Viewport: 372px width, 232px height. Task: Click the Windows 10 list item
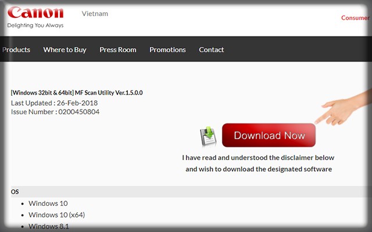click(x=48, y=204)
